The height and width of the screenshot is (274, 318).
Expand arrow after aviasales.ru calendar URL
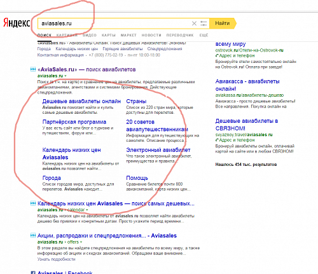87,210
